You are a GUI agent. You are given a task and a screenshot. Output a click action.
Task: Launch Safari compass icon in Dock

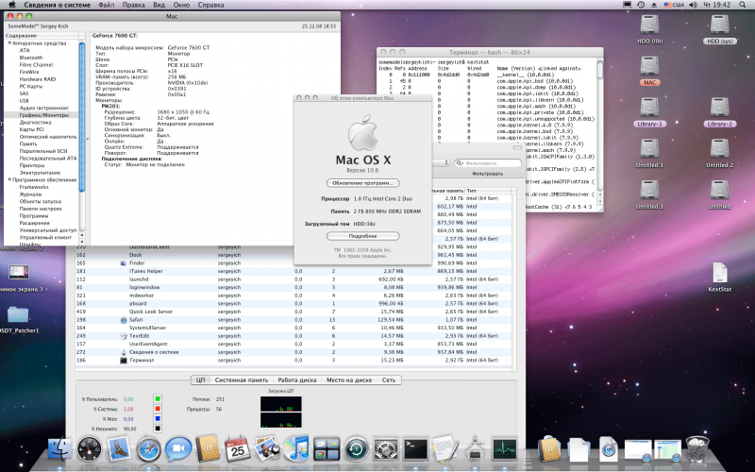[148, 449]
